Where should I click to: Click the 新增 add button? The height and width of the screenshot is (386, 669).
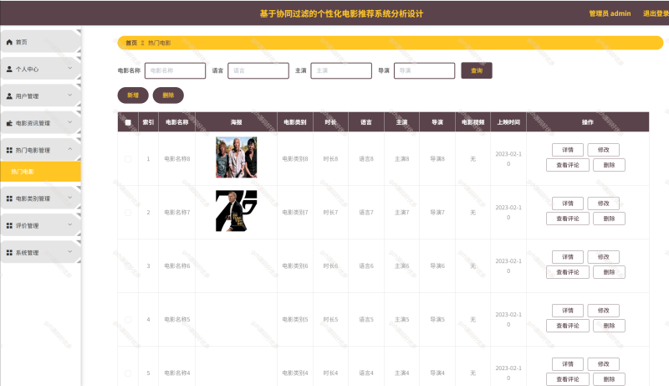pos(133,95)
